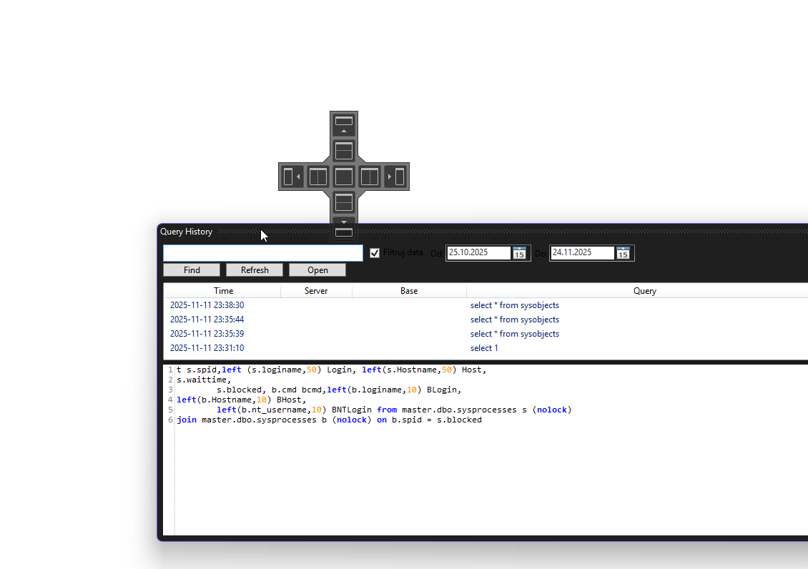
Task: Click the outer dock-to-right-edge guide icon
Action: coord(396,177)
